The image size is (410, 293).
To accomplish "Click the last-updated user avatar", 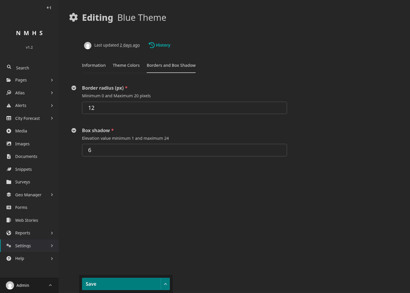I will (x=88, y=45).
